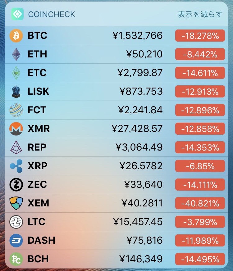Tap the orange Bitcoin BTC icon

point(16,36)
